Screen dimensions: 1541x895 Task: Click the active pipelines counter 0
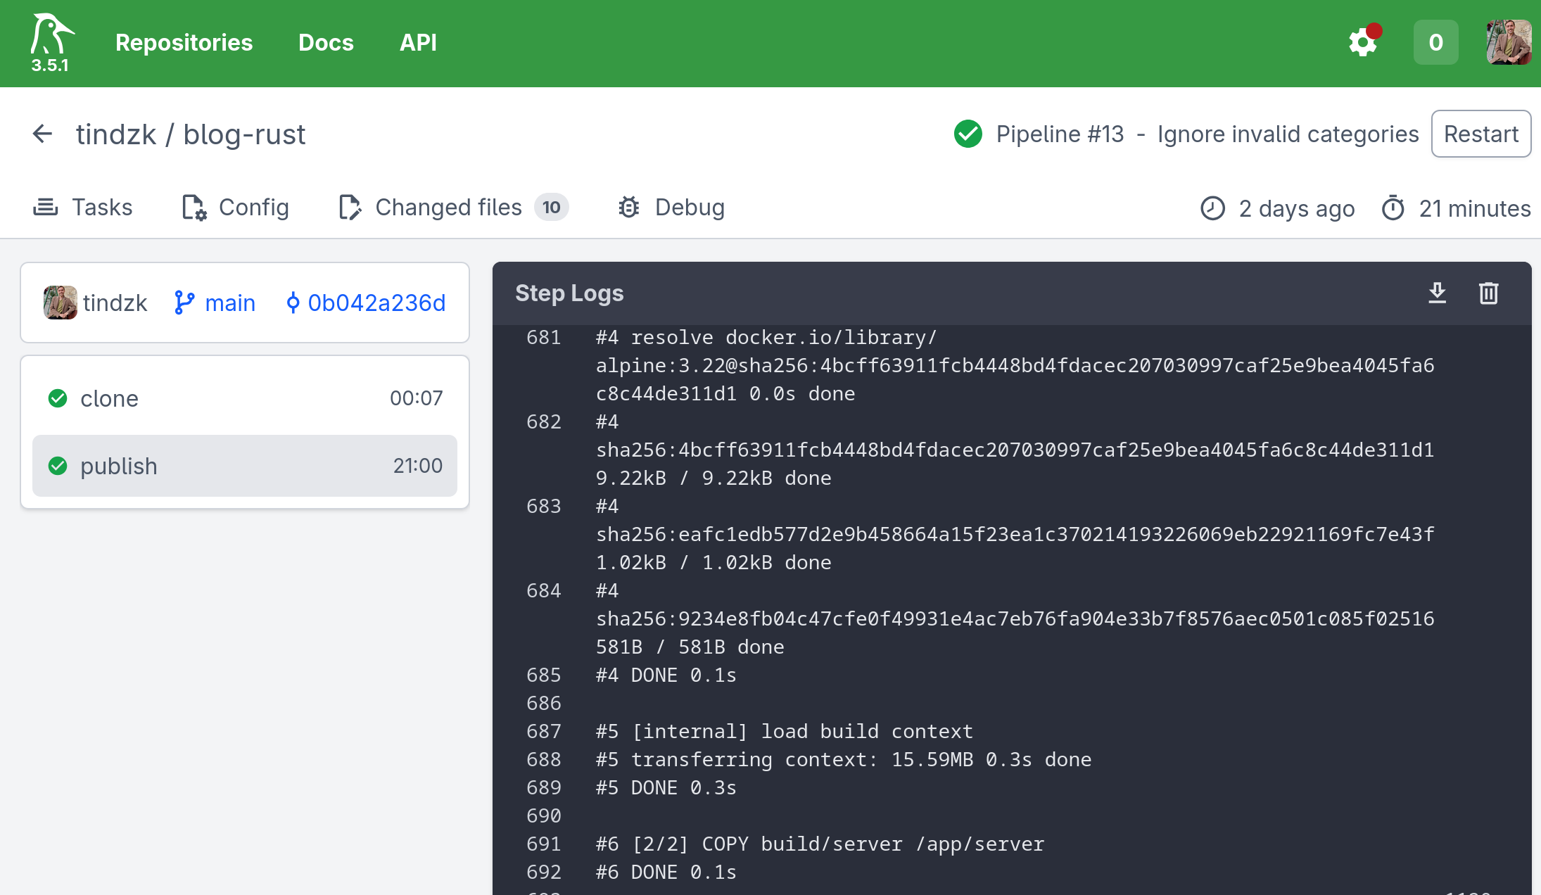(x=1436, y=42)
